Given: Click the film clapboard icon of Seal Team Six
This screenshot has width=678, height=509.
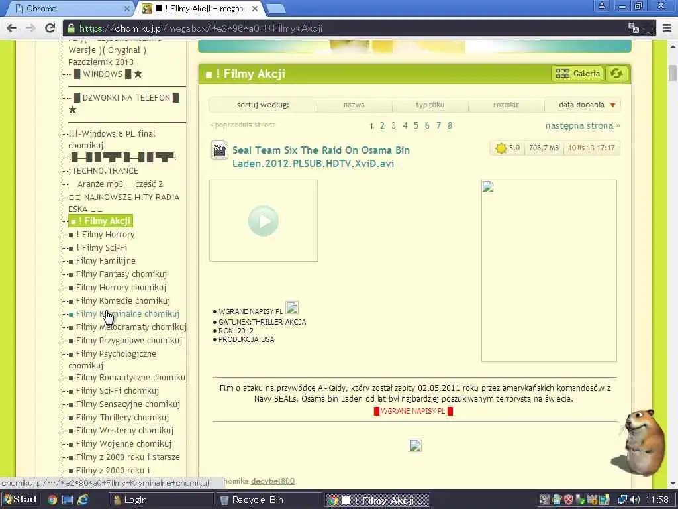Looking at the screenshot, I should 219,150.
